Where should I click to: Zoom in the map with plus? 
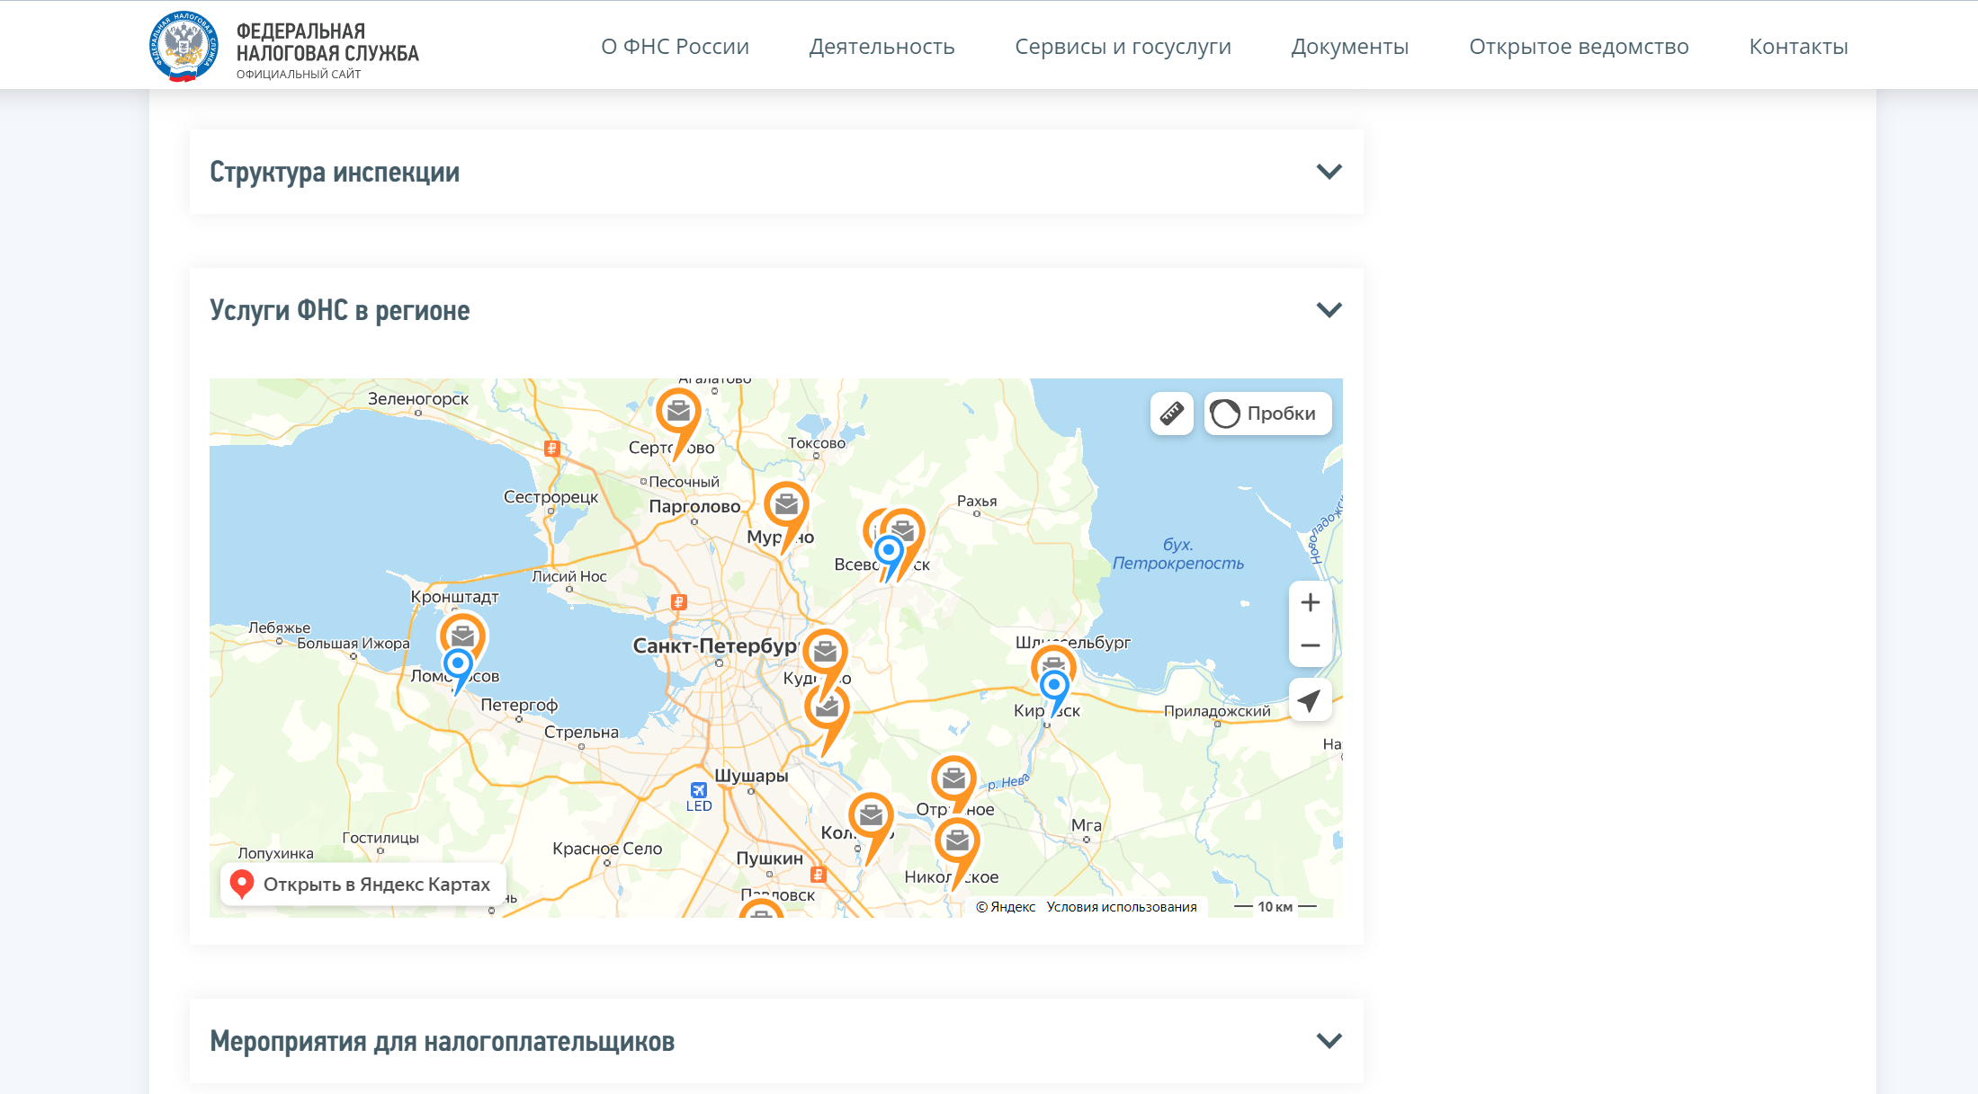coord(1311,602)
